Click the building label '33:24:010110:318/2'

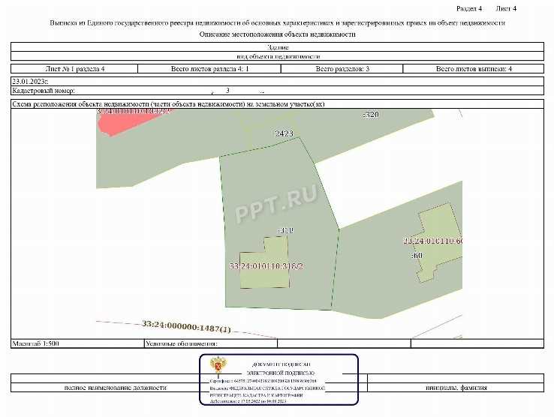pos(266,266)
